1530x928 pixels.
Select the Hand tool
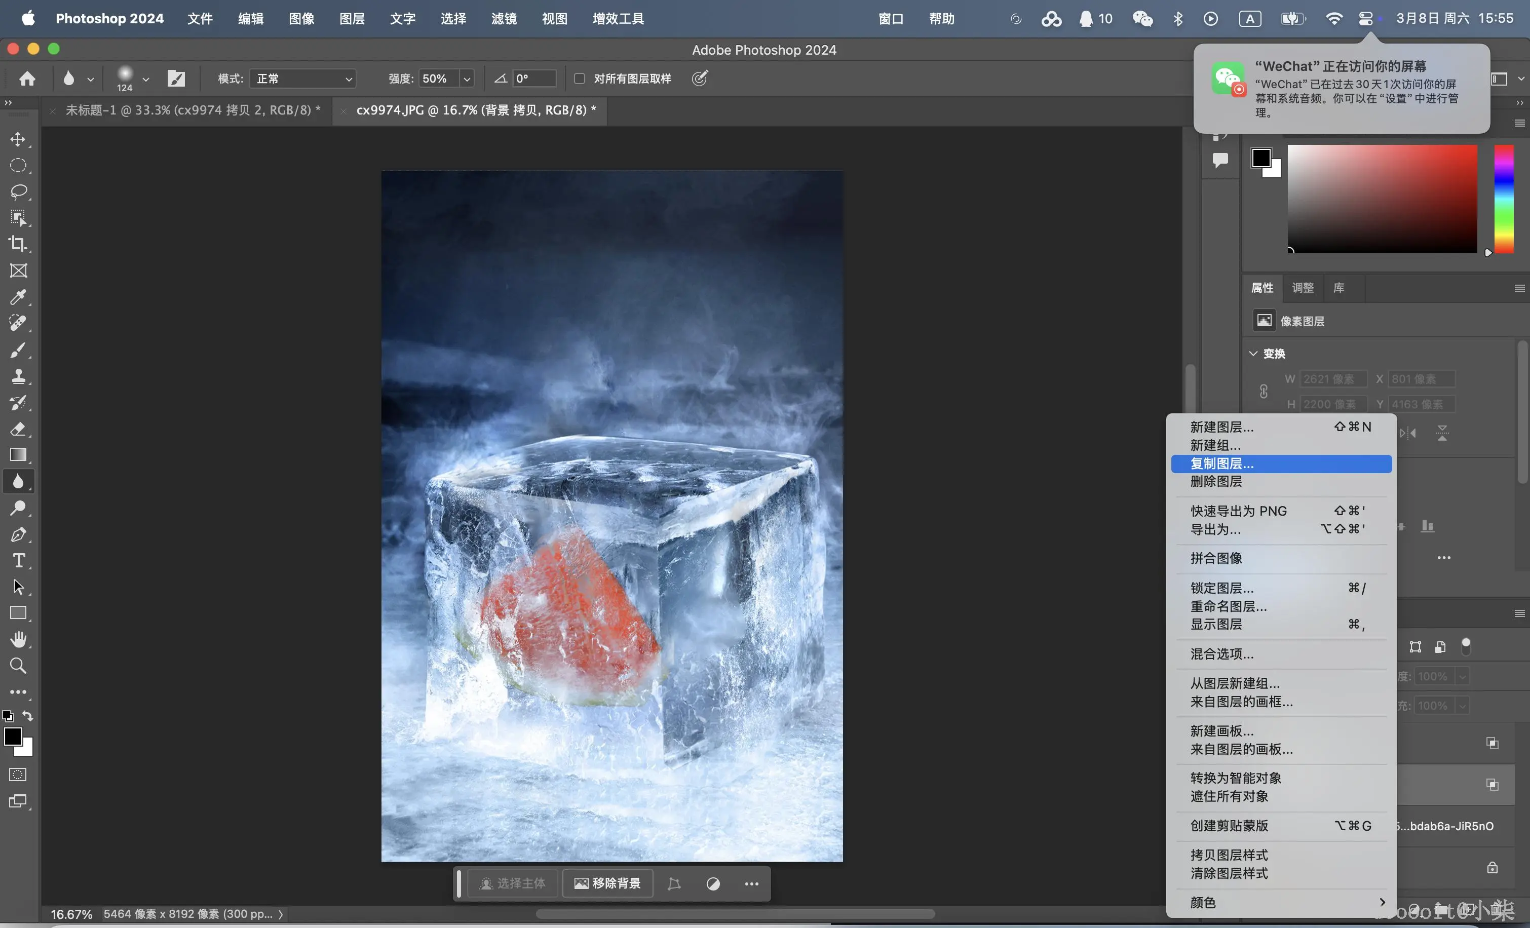click(18, 639)
